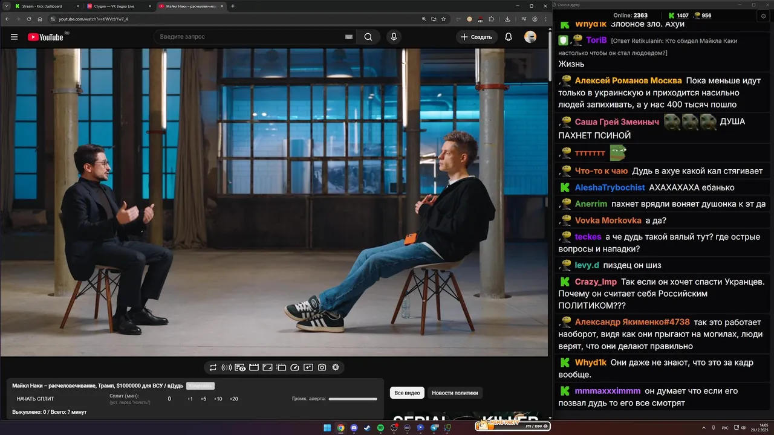This screenshot has height=435, width=774.
Task: Go back in the browser
Action: click(7, 19)
